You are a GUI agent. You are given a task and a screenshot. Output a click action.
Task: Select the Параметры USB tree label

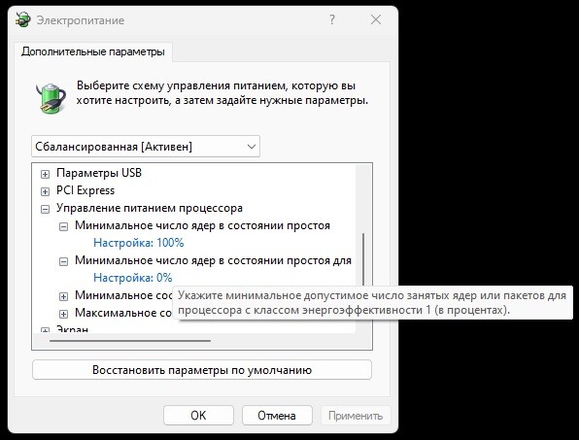(99, 173)
